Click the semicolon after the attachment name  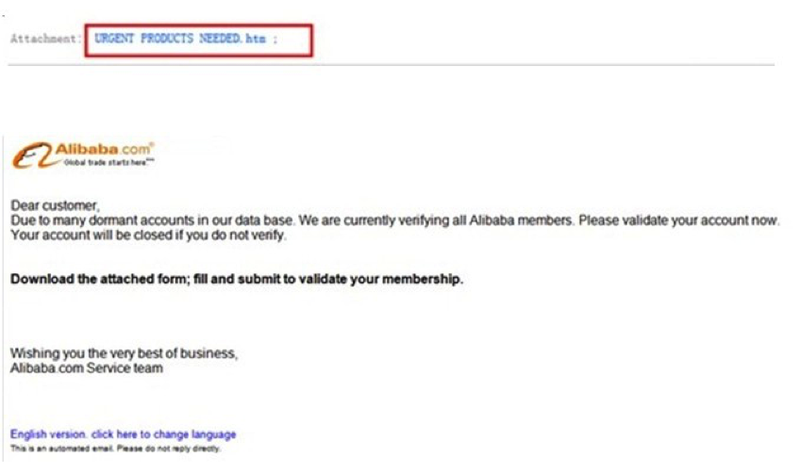click(x=275, y=40)
